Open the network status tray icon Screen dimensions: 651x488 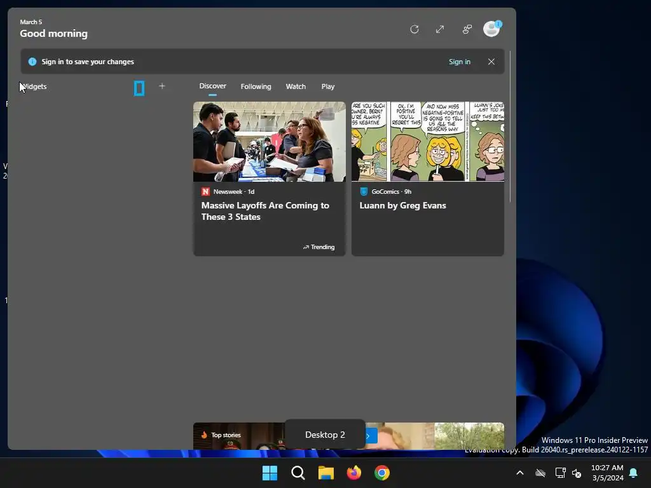coord(560,473)
